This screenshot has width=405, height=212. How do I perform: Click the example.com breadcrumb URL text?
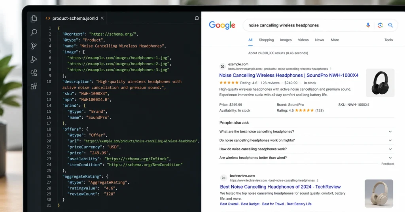278,69
